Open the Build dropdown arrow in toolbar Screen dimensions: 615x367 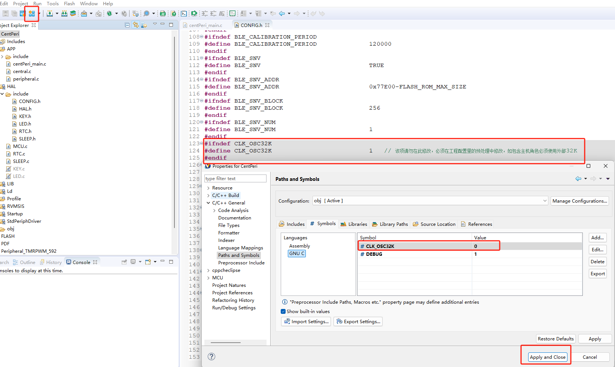(57, 13)
